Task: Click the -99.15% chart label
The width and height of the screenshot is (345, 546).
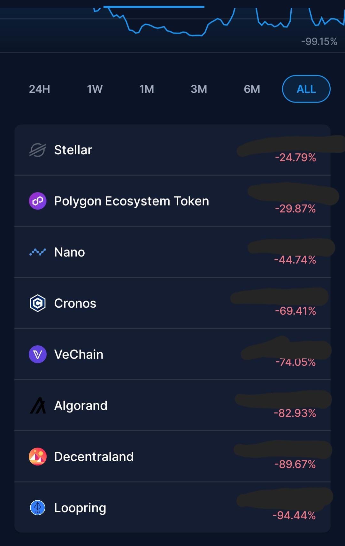Action: pos(319,42)
